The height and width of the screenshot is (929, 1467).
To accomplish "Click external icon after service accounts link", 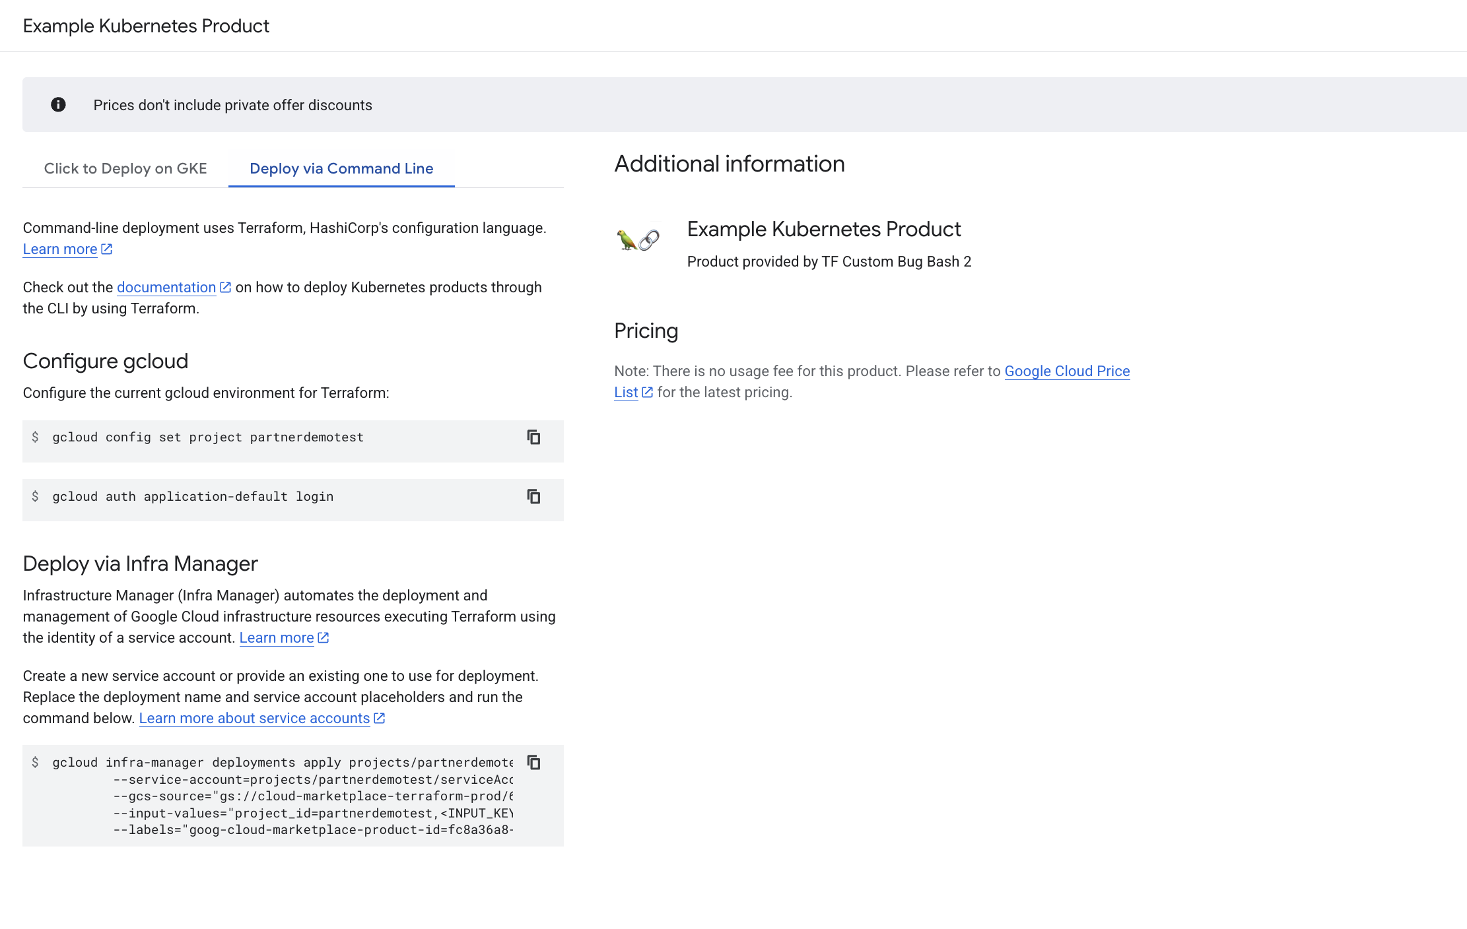I will [x=379, y=718].
